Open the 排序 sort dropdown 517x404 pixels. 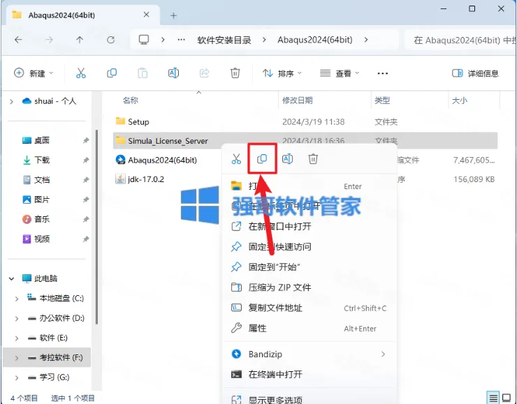coord(282,73)
